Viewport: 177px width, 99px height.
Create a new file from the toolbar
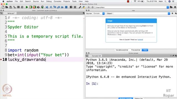point(3,7)
